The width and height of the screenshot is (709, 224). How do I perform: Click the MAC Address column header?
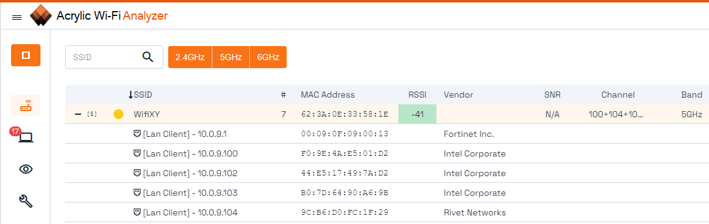coord(328,95)
